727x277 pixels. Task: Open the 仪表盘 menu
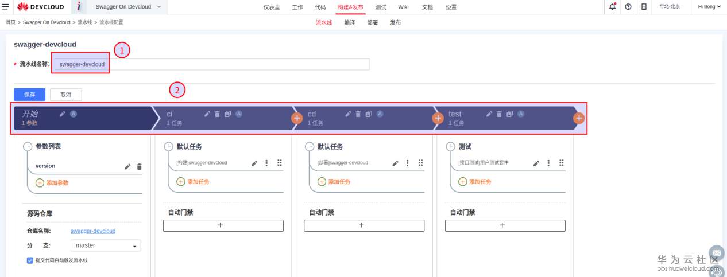tap(271, 7)
